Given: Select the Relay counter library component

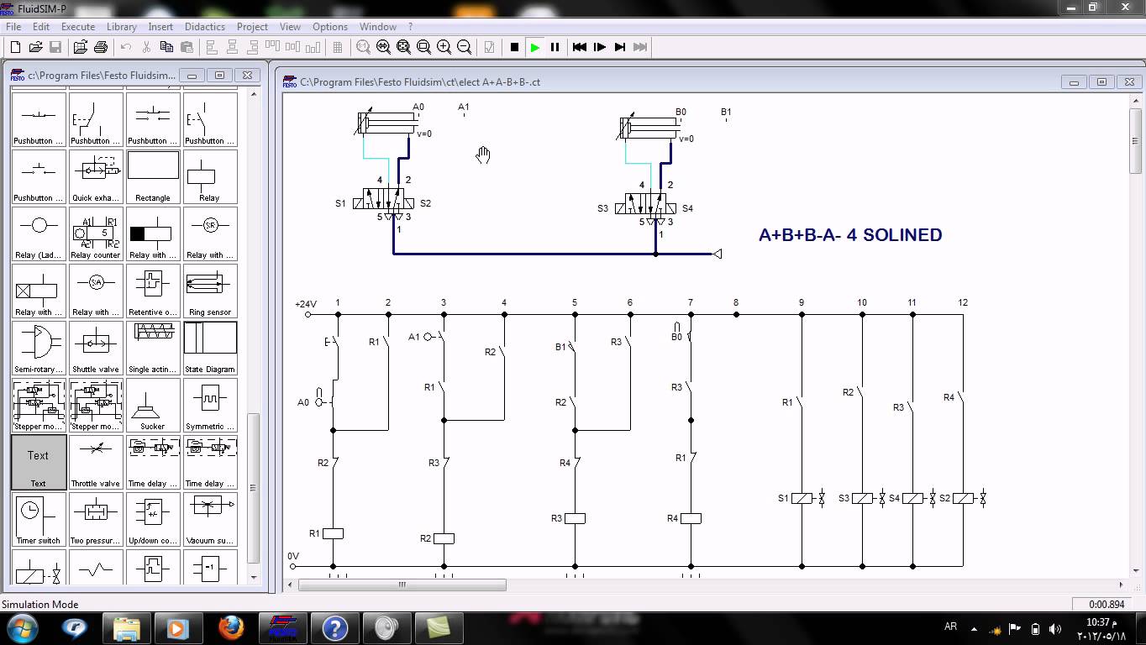Looking at the screenshot, I should click(96, 233).
